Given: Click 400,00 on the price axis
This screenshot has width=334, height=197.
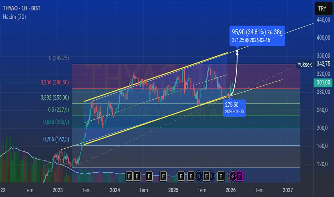Looking at the screenshot, I should point(323,38).
